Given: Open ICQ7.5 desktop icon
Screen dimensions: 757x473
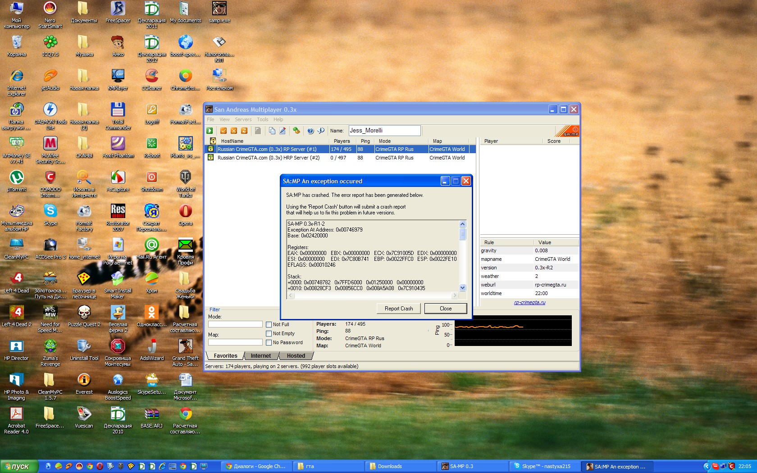Looking at the screenshot, I should point(50,46).
